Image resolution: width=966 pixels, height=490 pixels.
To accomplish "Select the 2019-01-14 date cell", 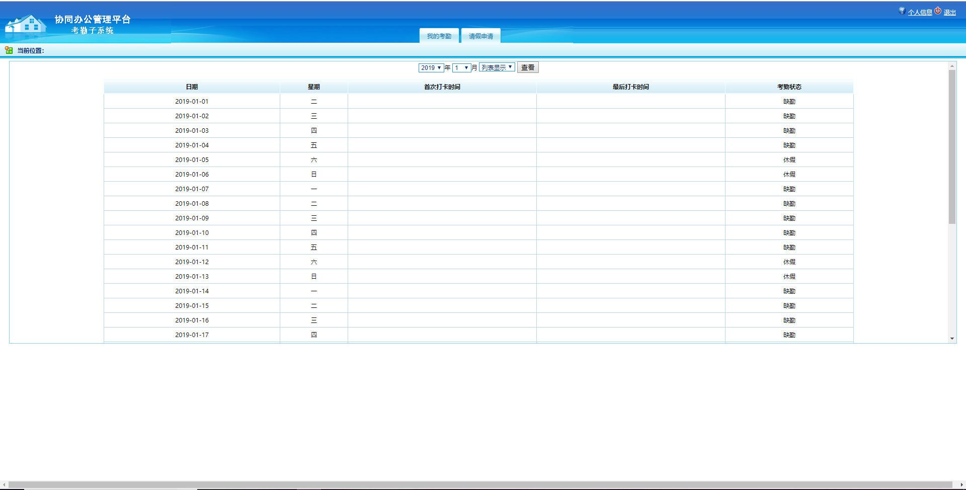I will click(192, 291).
